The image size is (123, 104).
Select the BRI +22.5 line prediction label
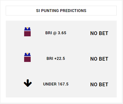tap(56, 59)
